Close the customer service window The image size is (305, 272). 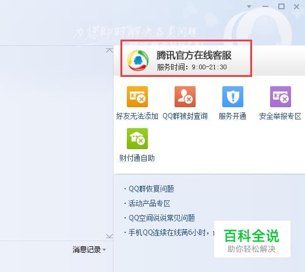coord(296,6)
